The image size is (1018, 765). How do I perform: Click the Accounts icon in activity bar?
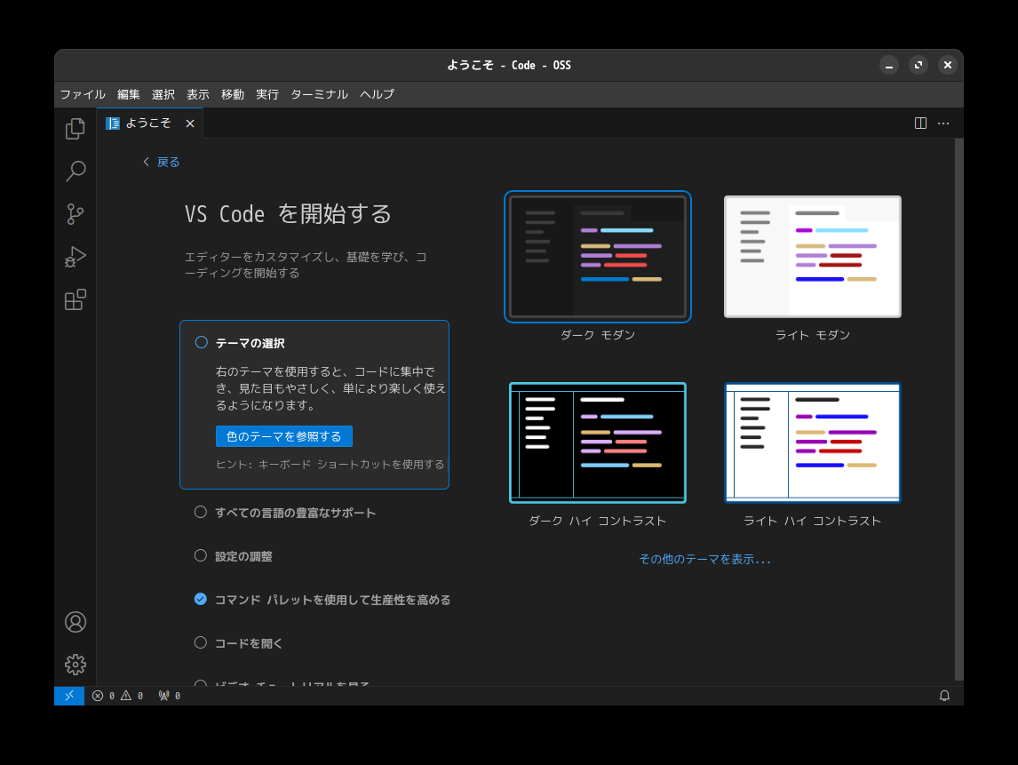(x=76, y=622)
